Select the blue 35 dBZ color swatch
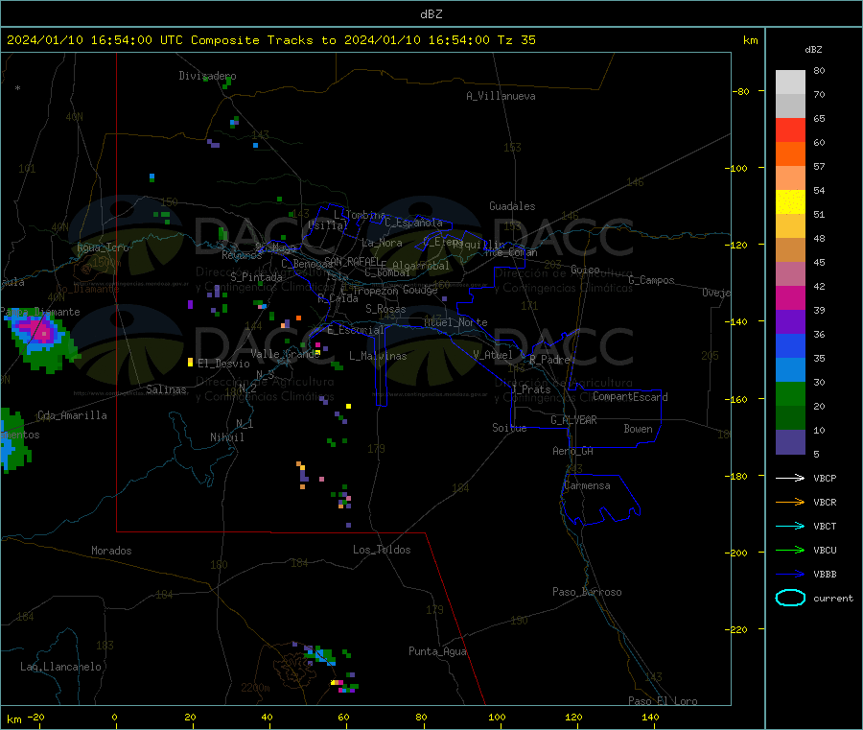863x730 pixels. pos(790,345)
